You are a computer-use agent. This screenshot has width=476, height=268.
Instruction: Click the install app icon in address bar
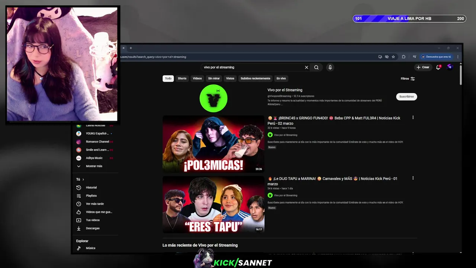coord(380,57)
